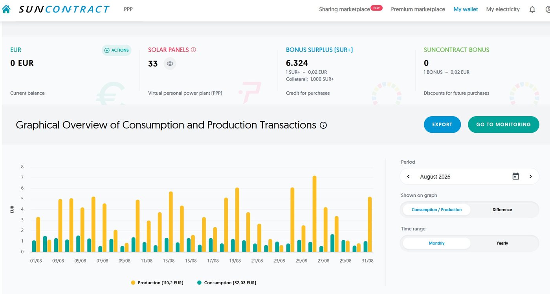Export the transactions graph
The height and width of the screenshot is (294, 550).
point(442,124)
